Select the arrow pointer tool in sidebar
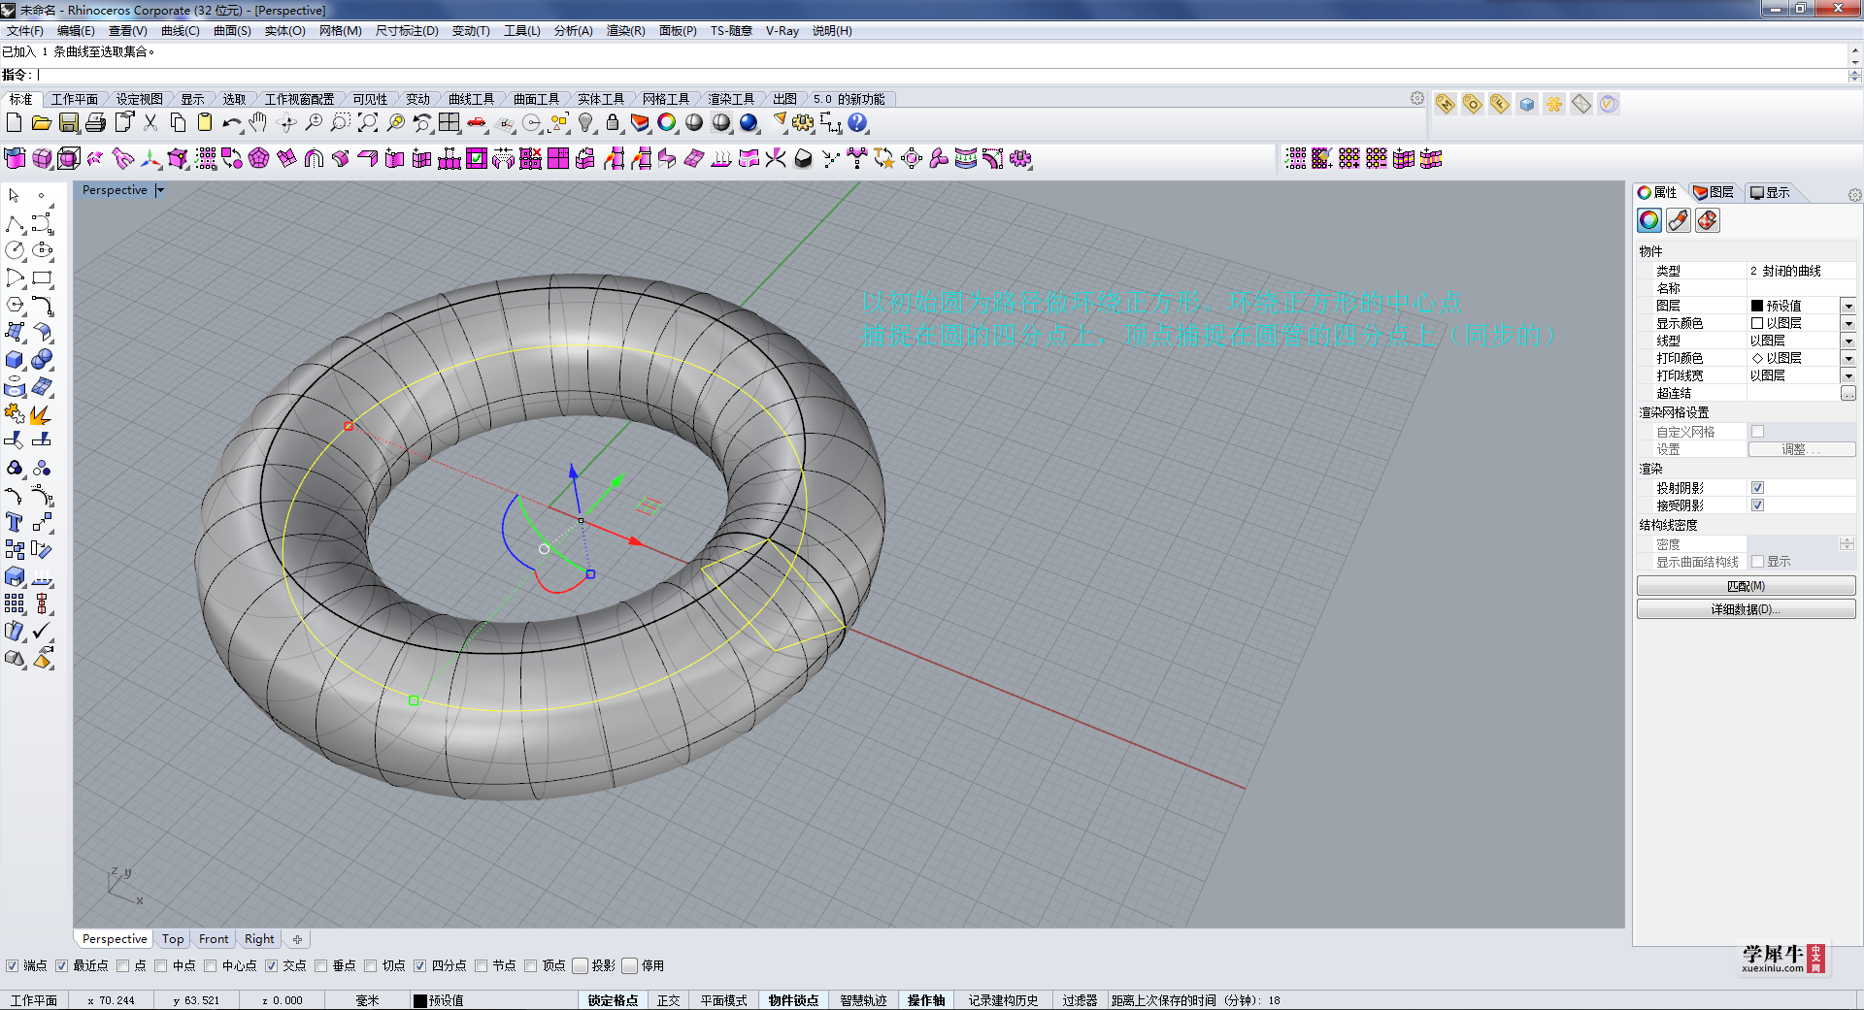This screenshot has height=1010, width=1864. click(15, 196)
